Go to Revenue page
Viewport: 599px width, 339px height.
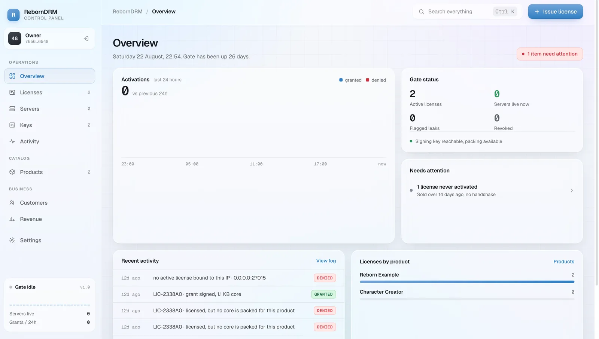pyautogui.click(x=49, y=219)
